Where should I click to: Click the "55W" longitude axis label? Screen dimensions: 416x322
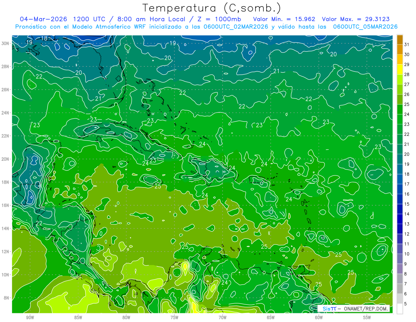click(x=367, y=318)
